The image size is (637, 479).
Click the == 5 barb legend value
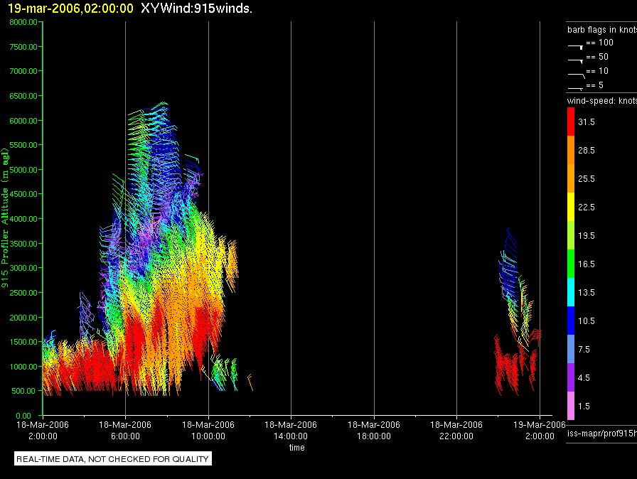click(x=595, y=85)
